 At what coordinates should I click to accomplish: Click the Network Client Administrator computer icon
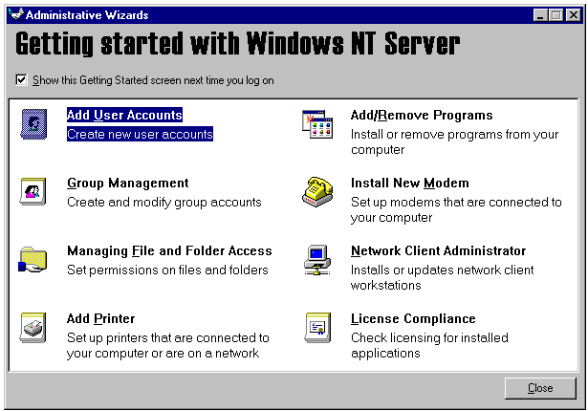point(317,259)
